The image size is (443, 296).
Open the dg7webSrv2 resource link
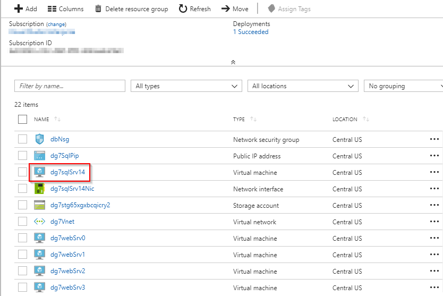[68, 271]
